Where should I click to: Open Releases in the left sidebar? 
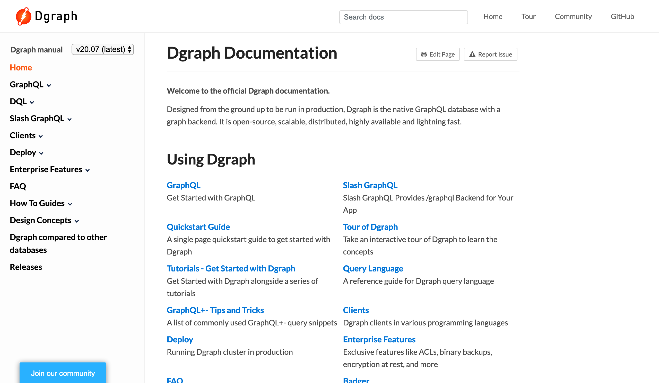click(x=26, y=267)
